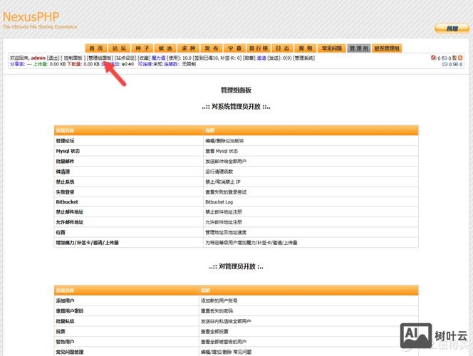This screenshot has height=356, width=473.
Task: Click the 邀请 link
Action: pyautogui.click(x=261, y=58)
